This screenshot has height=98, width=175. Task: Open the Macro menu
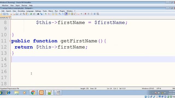coord(51,11)
